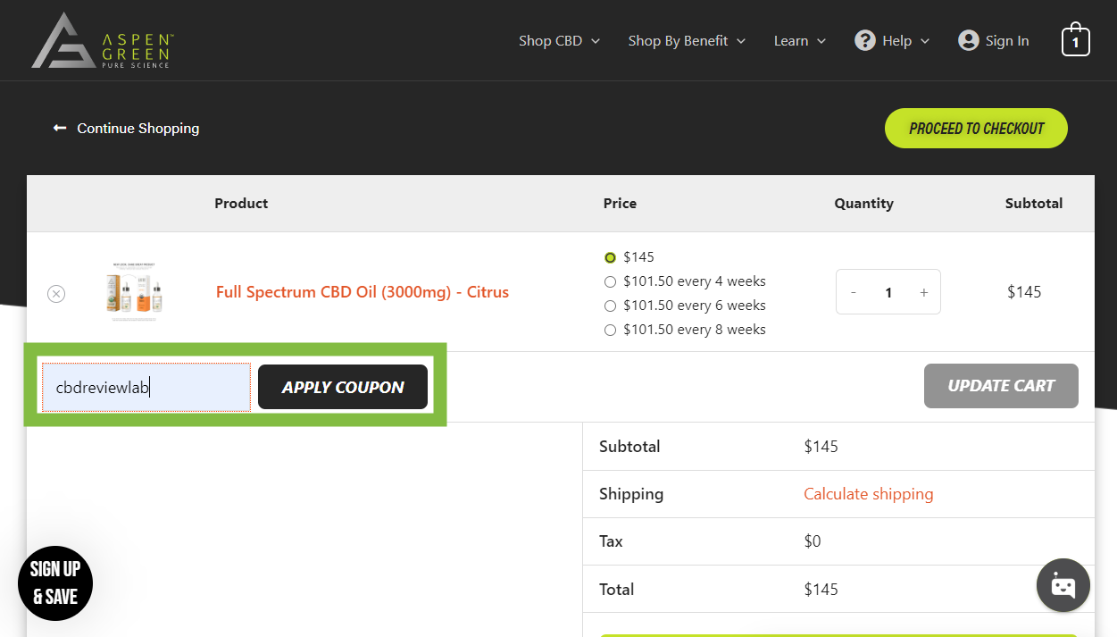Click the Total $145 amount
This screenshot has width=1117, height=637.
pos(821,590)
